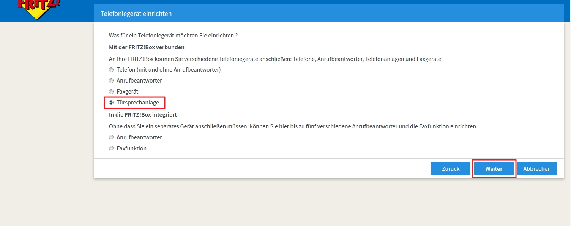Choose the Faxgerät radio button
Screen dimensions: 571x226
pos(111,92)
